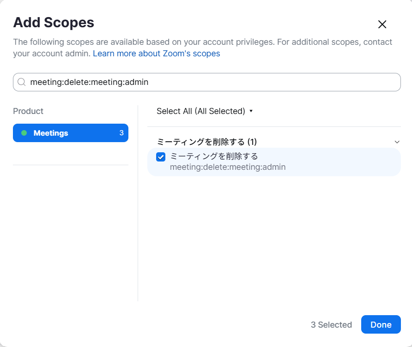Click the magnifier search icon

pyautogui.click(x=21, y=82)
